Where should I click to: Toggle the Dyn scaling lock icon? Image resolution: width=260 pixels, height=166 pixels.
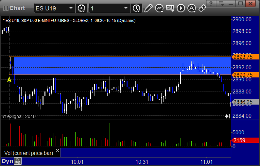[x=18, y=161]
